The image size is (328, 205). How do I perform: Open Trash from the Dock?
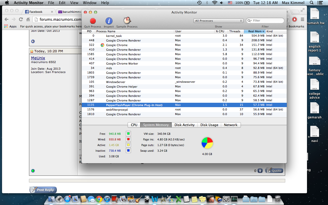[278, 199]
